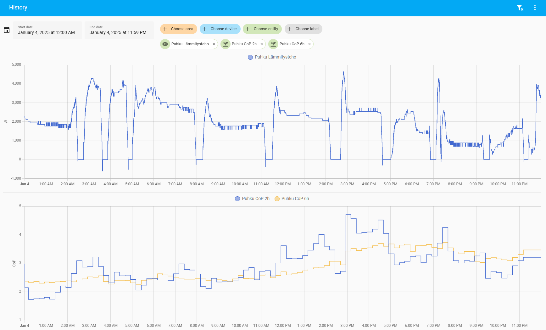The height and width of the screenshot is (330, 546).
Task: Remove the Puhku CoP 6h entity chip
Action: 309,44
